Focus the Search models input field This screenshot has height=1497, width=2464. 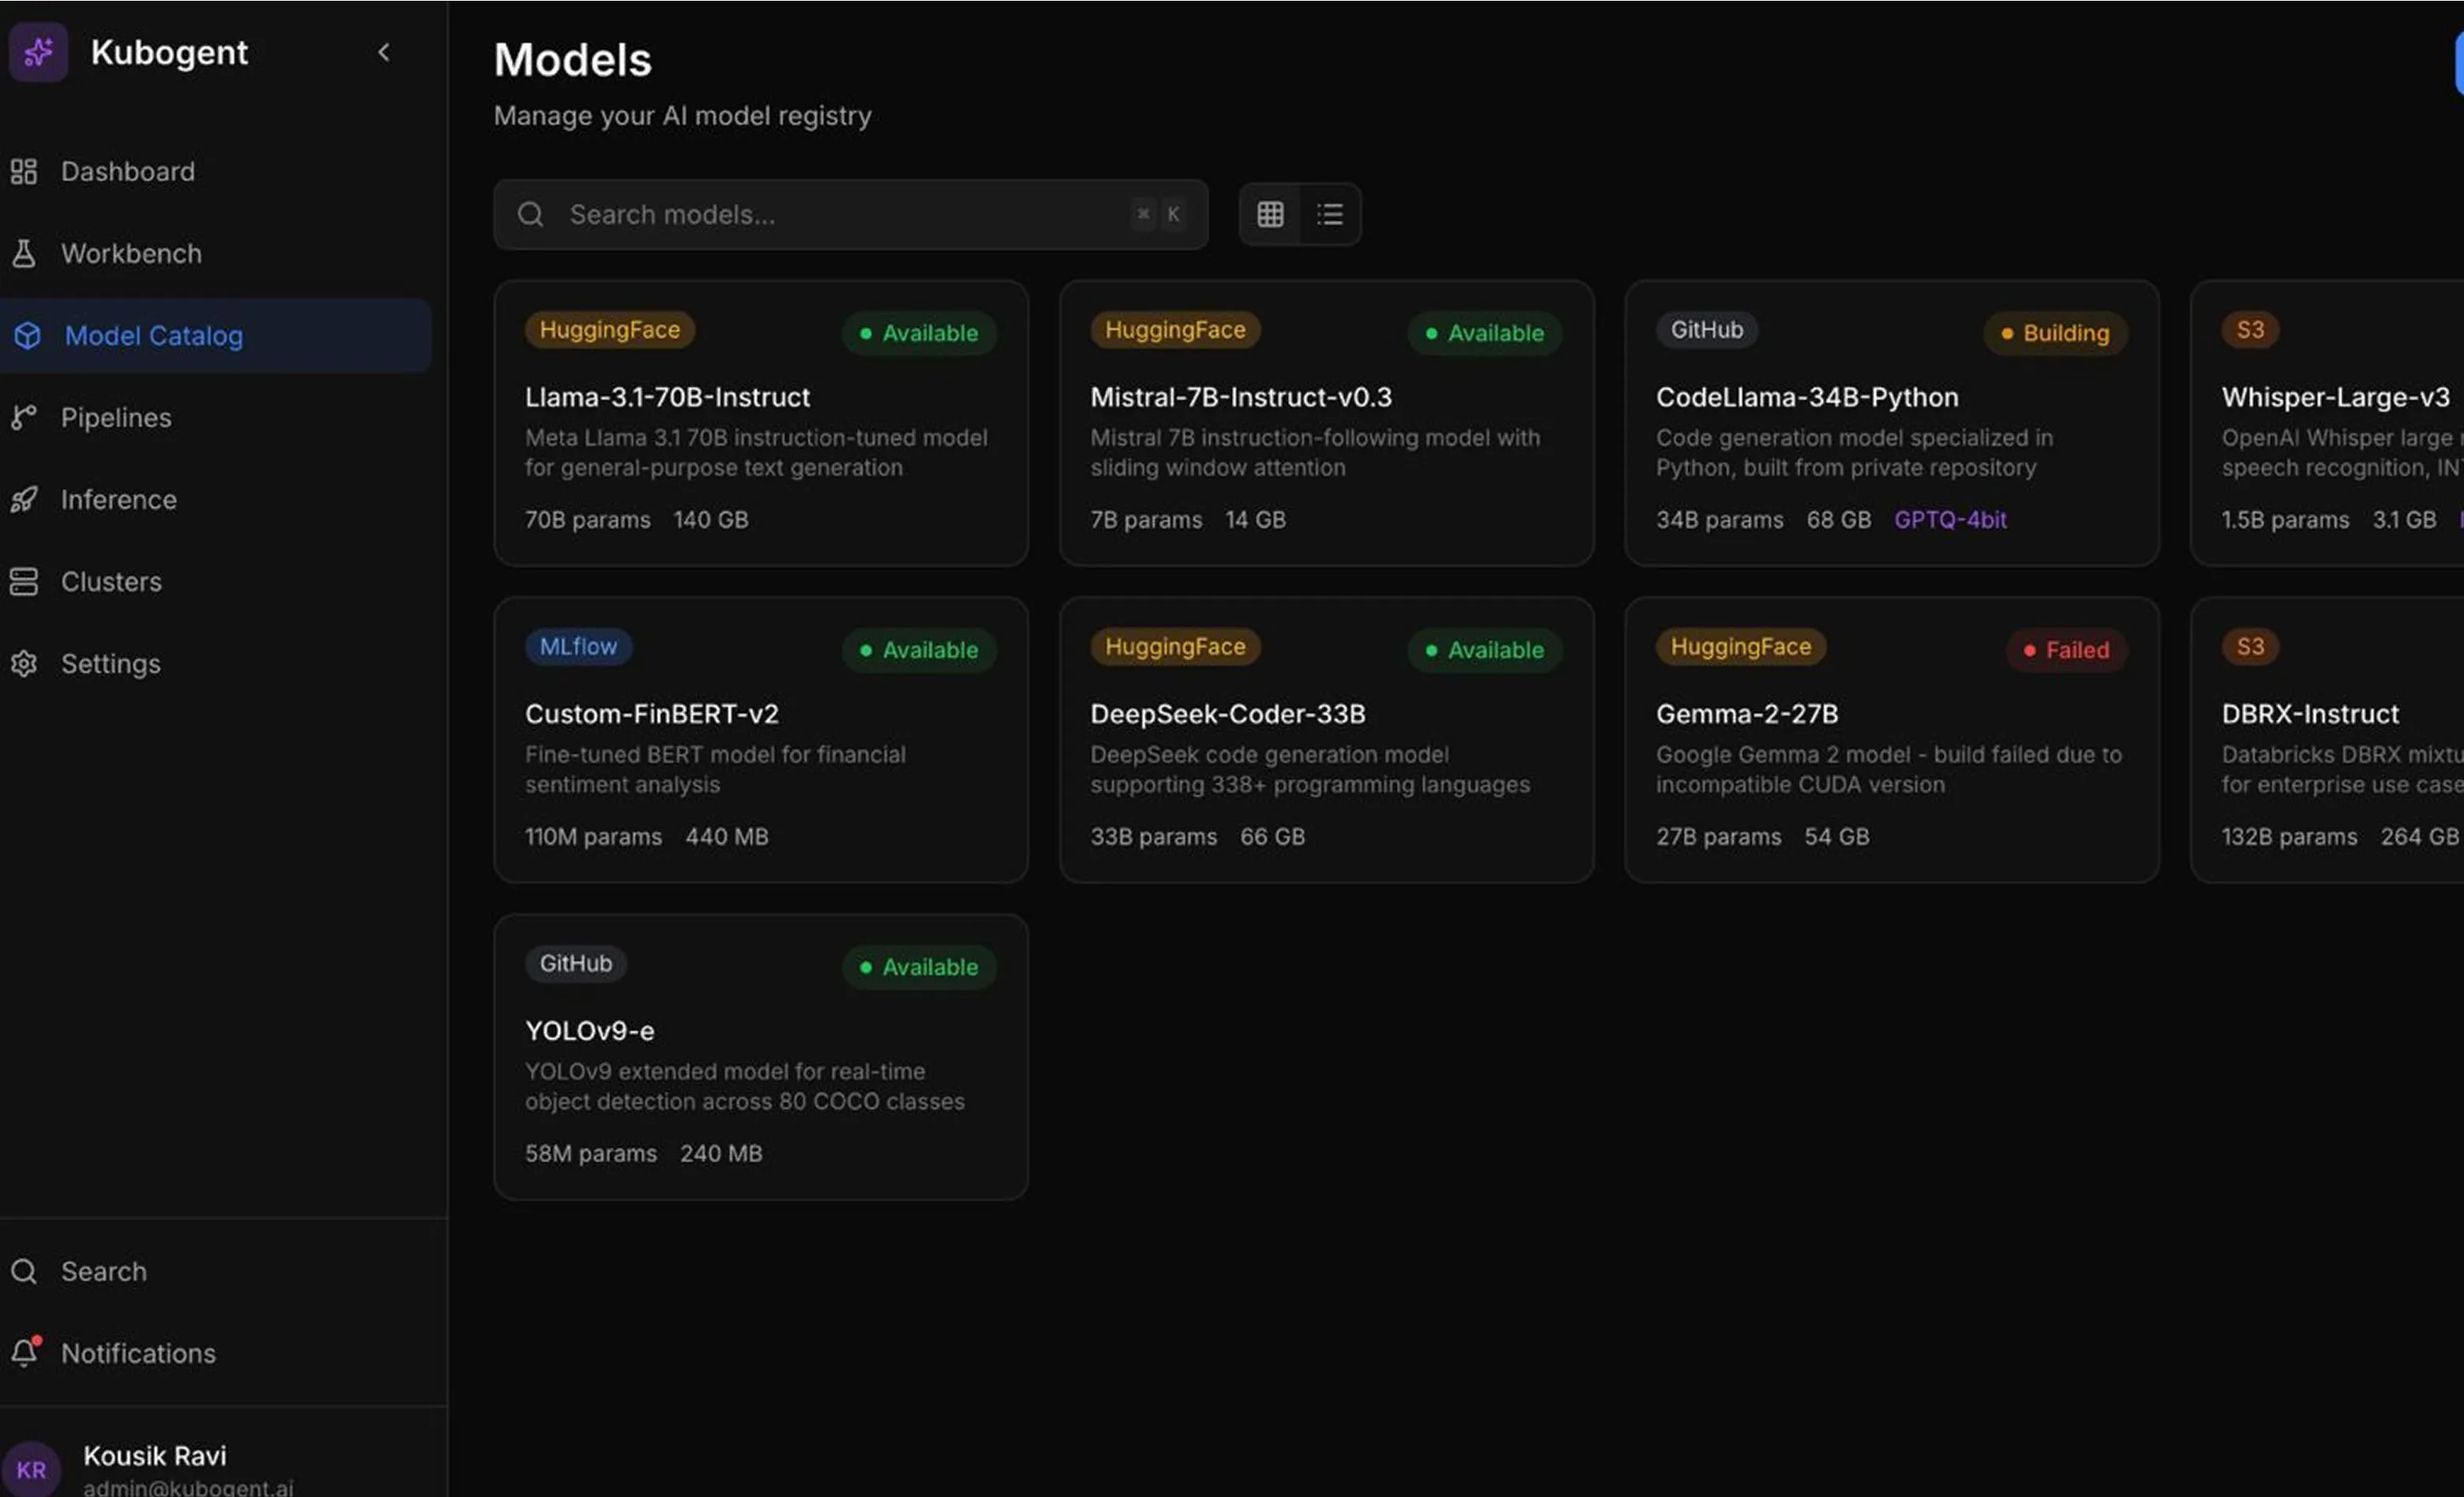click(850, 214)
